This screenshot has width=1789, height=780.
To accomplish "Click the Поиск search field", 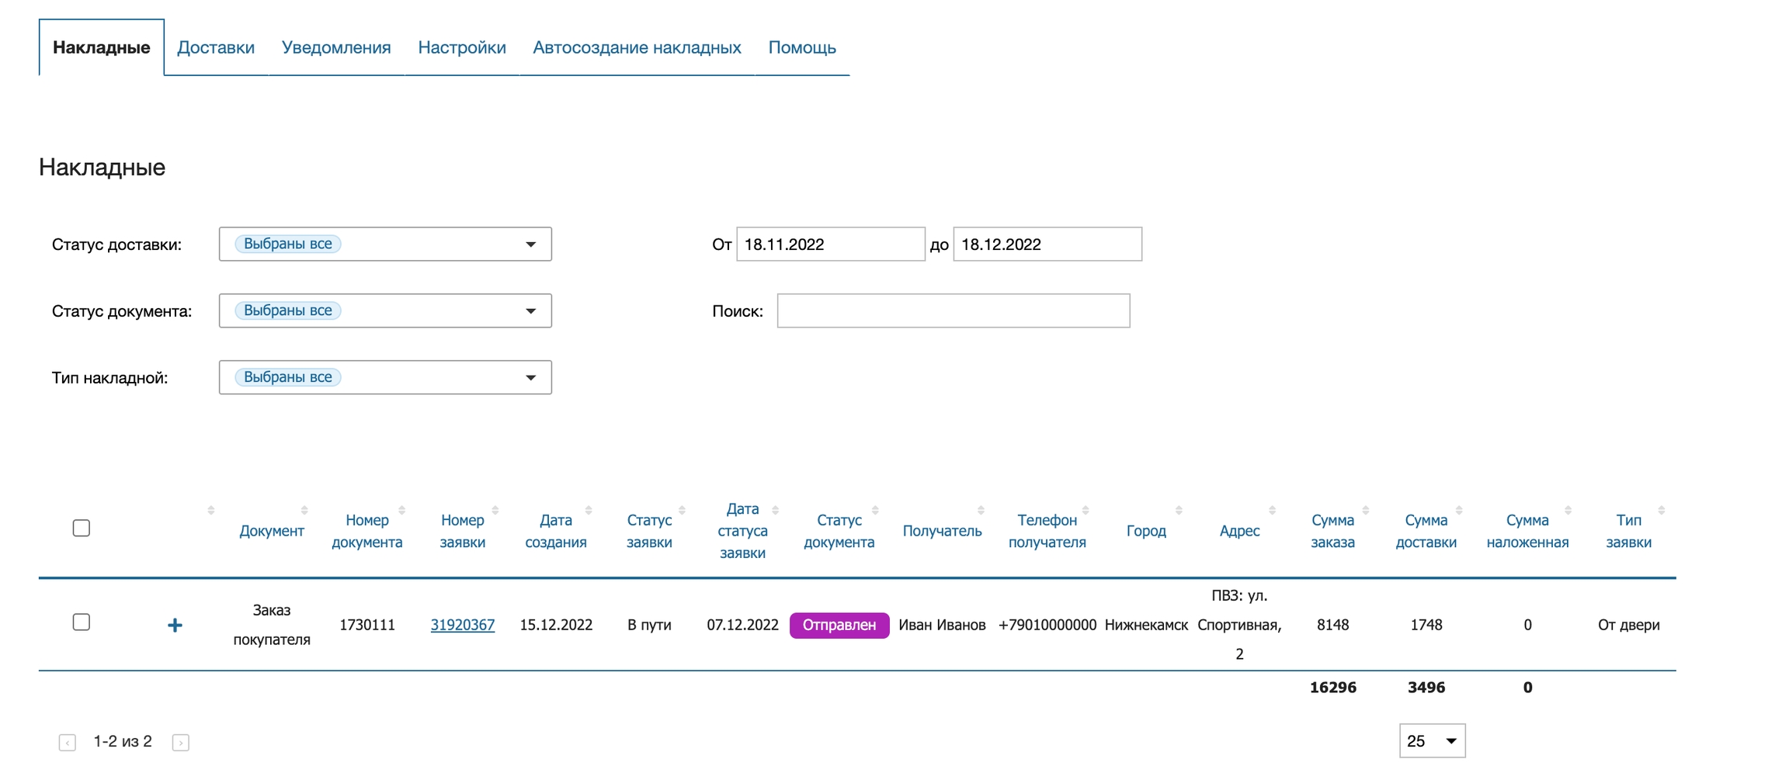I will click(953, 311).
